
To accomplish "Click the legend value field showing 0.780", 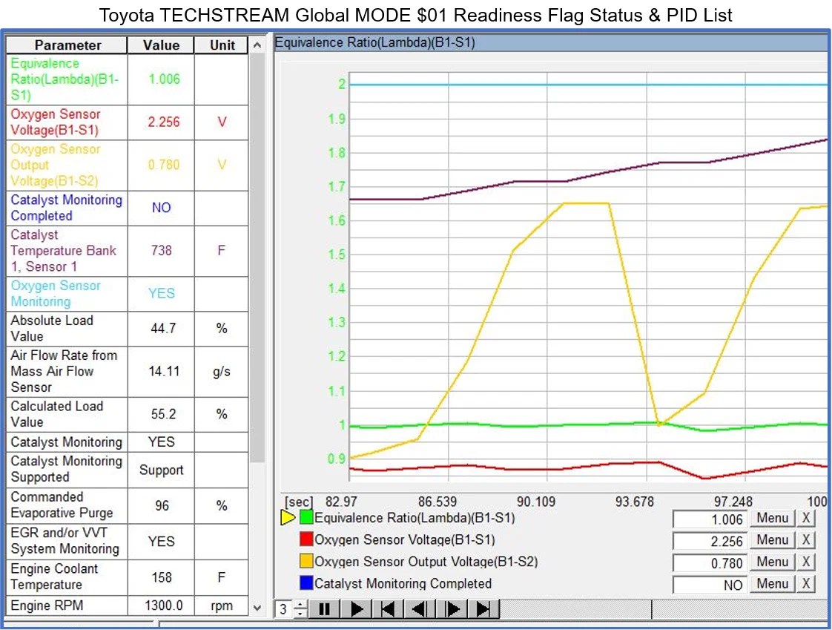I will [710, 562].
